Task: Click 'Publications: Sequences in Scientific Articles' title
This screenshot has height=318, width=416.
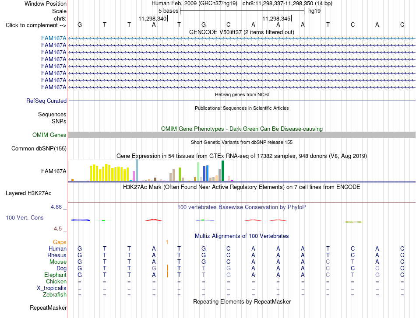Action: click(242, 108)
